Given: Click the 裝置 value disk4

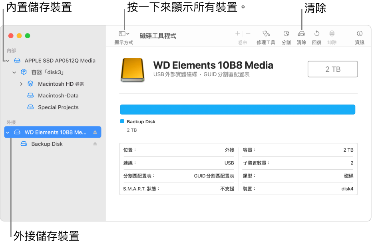Looking at the screenshot, I should click(347, 189).
